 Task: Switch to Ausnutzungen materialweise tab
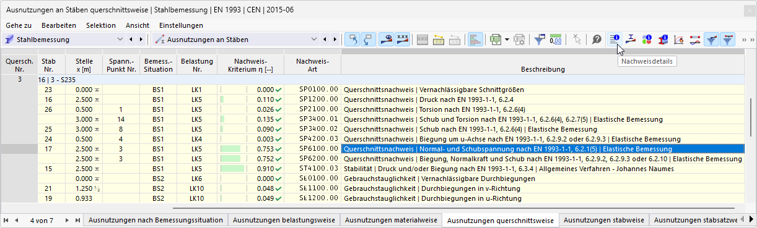pyautogui.click(x=390, y=220)
